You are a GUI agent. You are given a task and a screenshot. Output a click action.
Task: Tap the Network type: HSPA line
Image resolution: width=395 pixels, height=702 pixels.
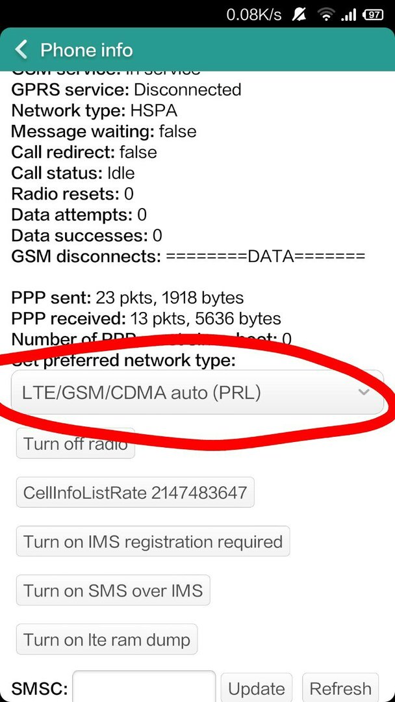pos(94,110)
